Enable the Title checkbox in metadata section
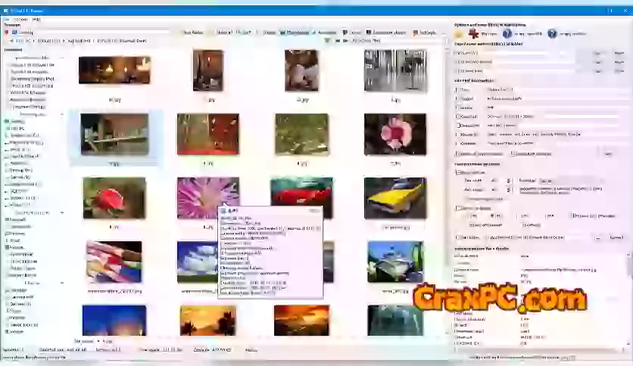Screen dimensions: 633x366 [x=457, y=90]
